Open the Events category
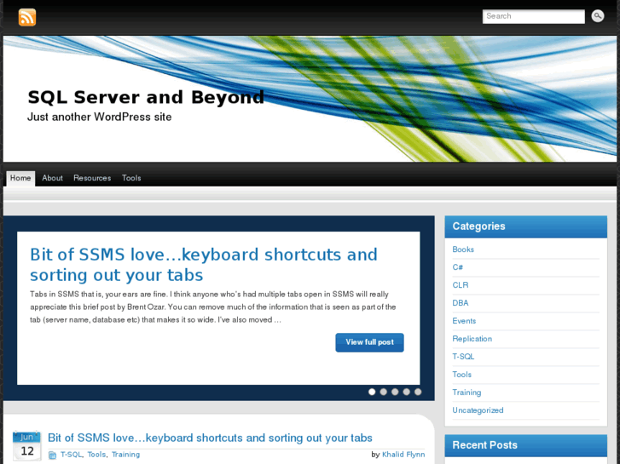The height and width of the screenshot is (464, 620). point(464,321)
